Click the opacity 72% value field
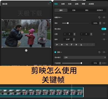The width and height of the screenshot is (108, 99). click(x=95, y=63)
